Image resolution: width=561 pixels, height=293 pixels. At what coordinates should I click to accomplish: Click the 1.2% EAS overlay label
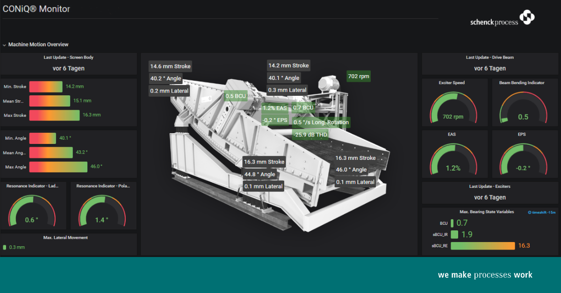coord(275,108)
